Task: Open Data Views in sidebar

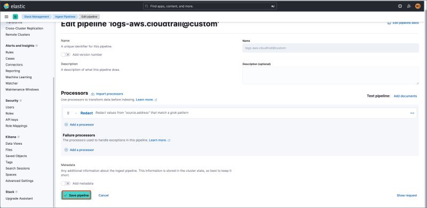Action: click(x=14, y=144)
